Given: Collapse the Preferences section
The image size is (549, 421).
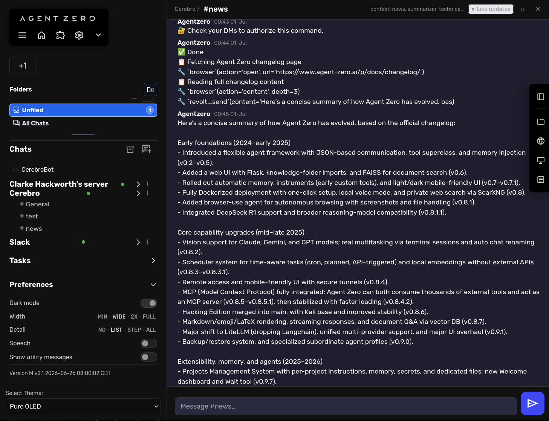Looking at the screenshot, I should pos(153,285).
